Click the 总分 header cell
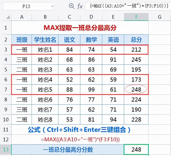The image size is (171, 156). coord(136,40)
